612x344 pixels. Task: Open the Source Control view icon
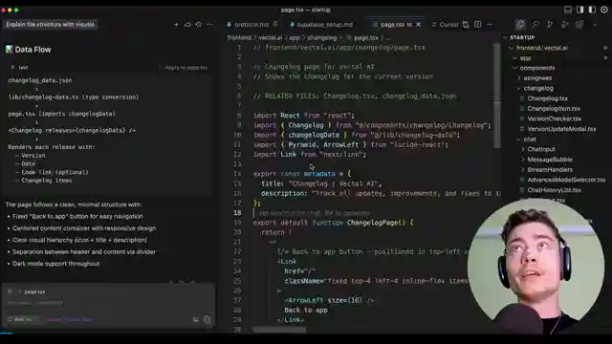[x=550, y=25]
